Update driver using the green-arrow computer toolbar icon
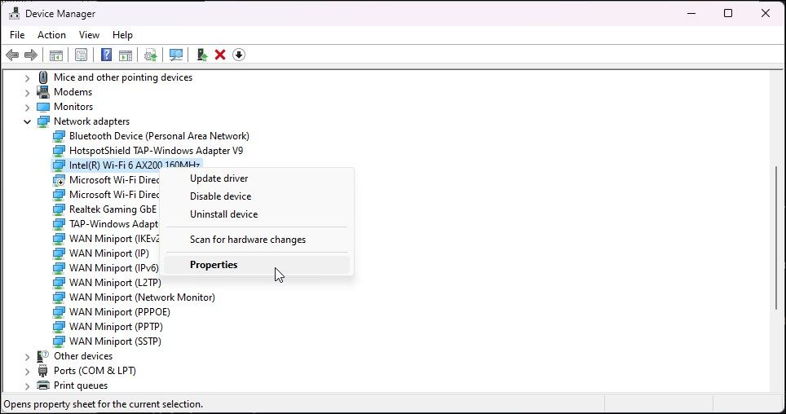 202,55
